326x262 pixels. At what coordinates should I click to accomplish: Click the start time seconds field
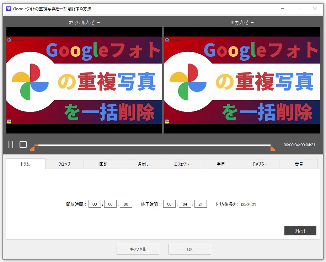pos(126,204)
